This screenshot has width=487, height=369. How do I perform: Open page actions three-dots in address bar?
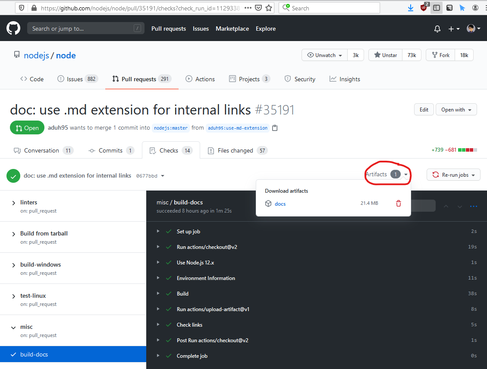[x=248, y=8]
